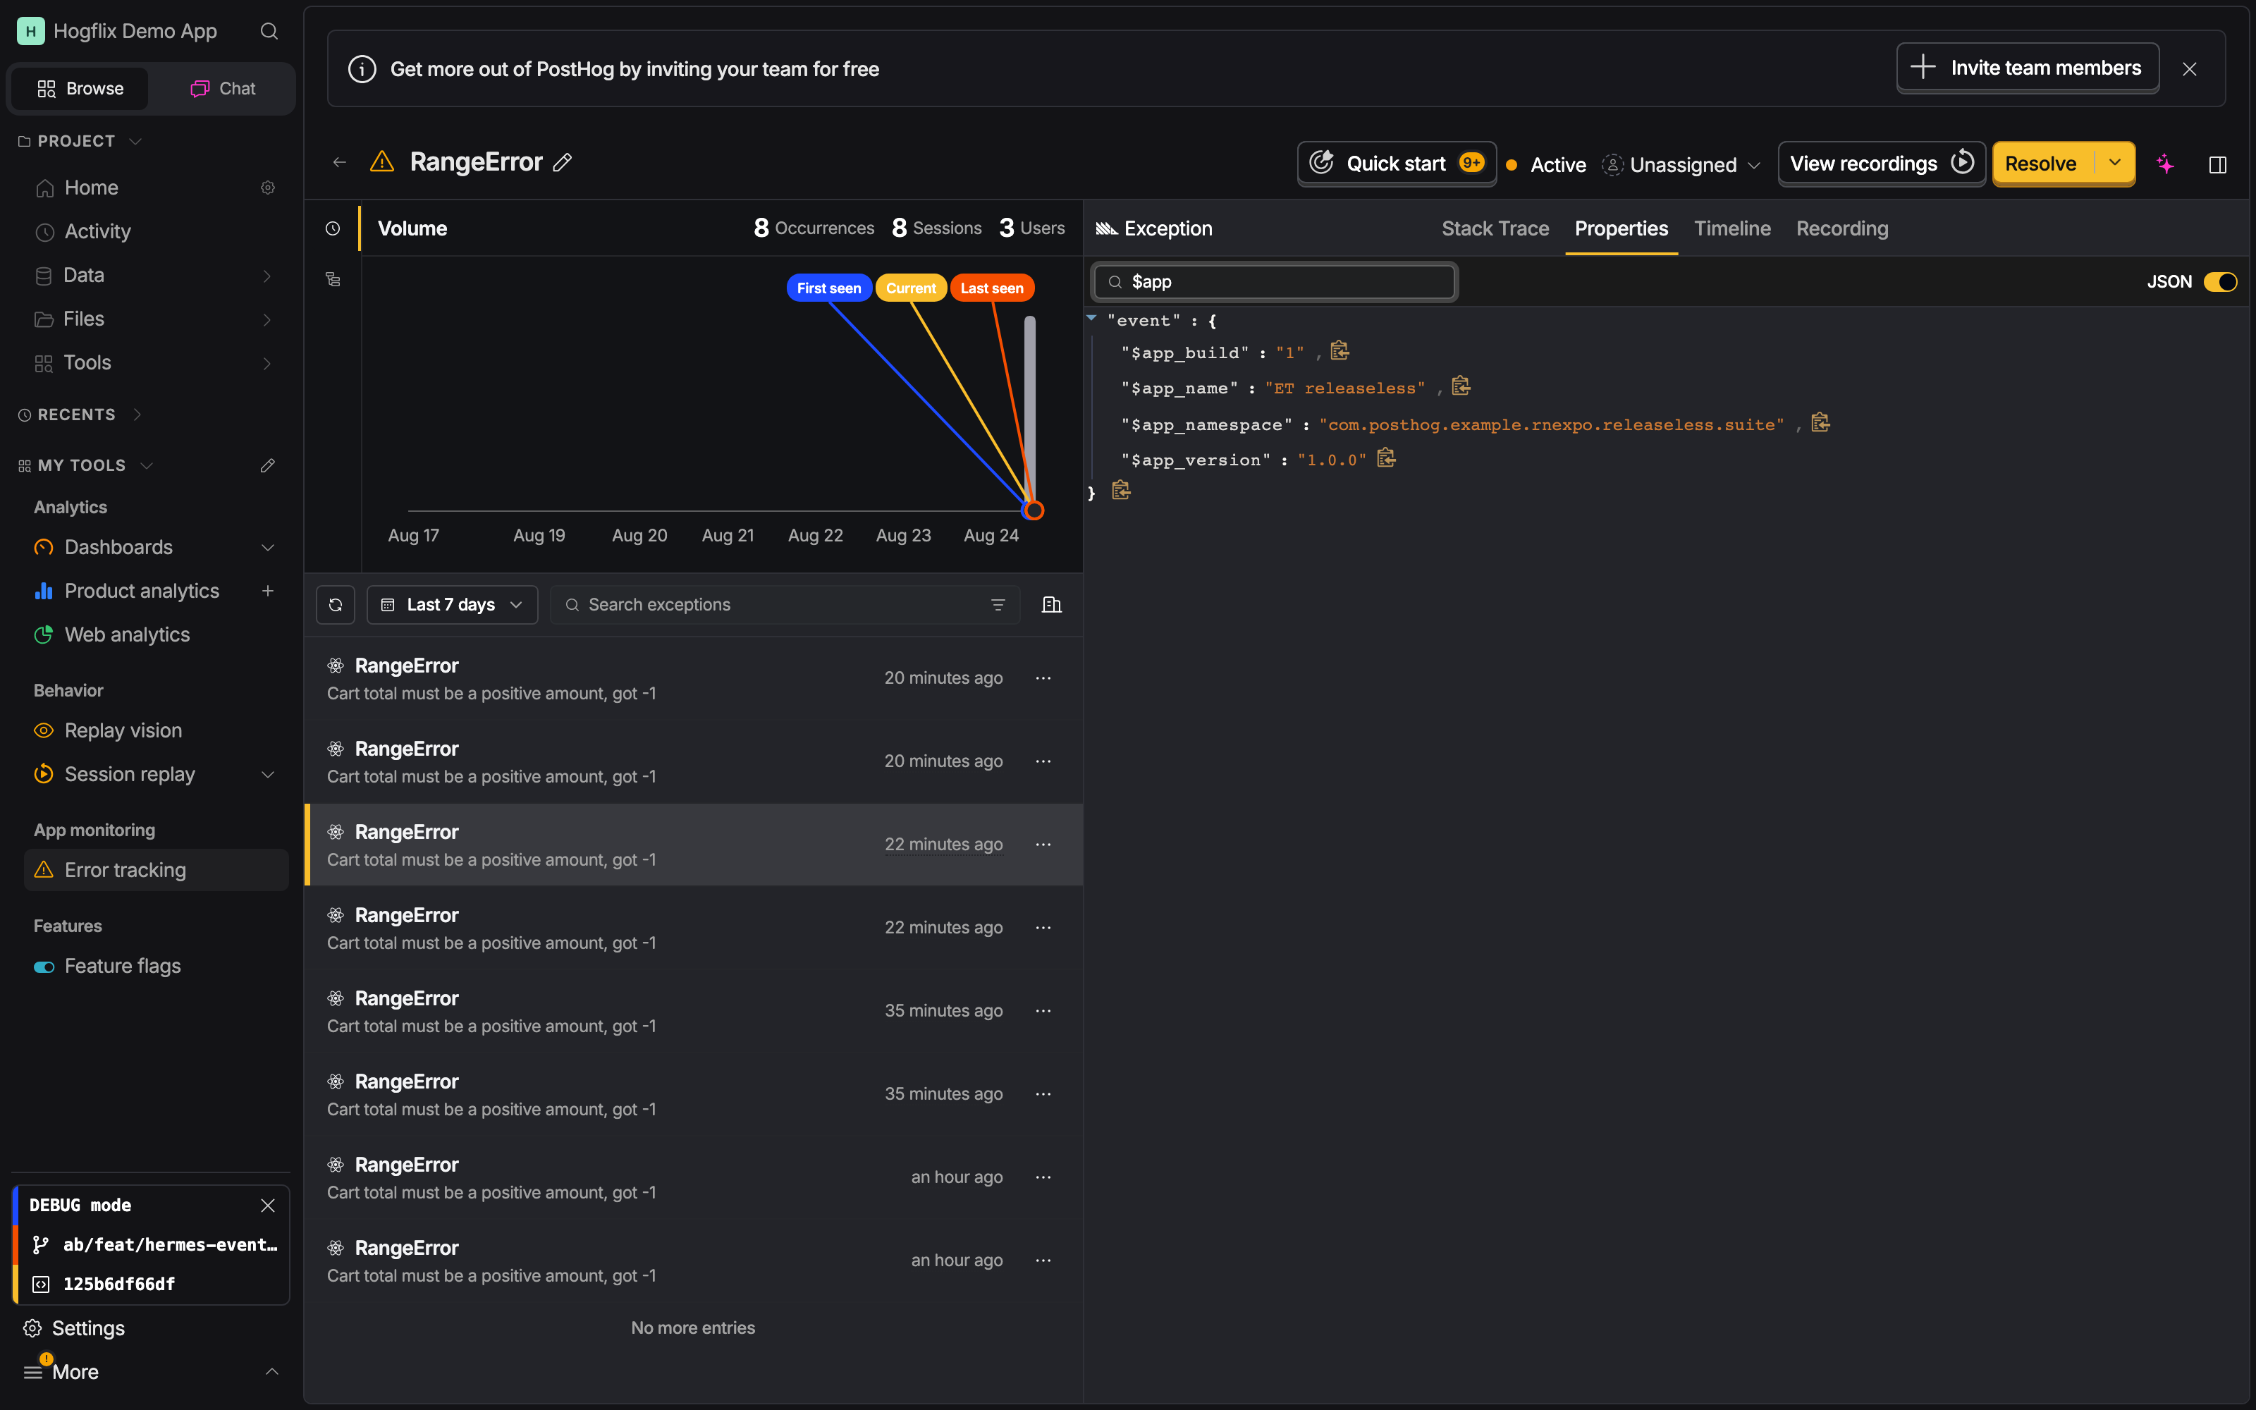Screen dimensions: 2256x1410
Task: Edit My Tools with the pencil icon
Action: tap(268, 465)
